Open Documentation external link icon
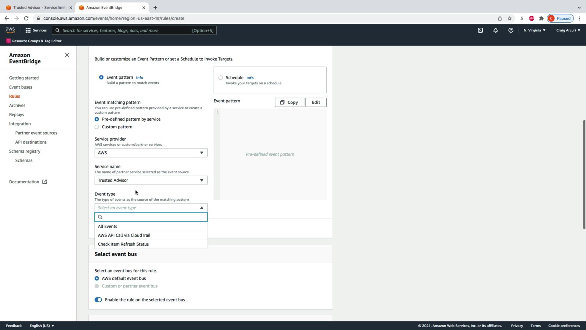This screenshot has height=330, width=586. [x=45, y=182]
